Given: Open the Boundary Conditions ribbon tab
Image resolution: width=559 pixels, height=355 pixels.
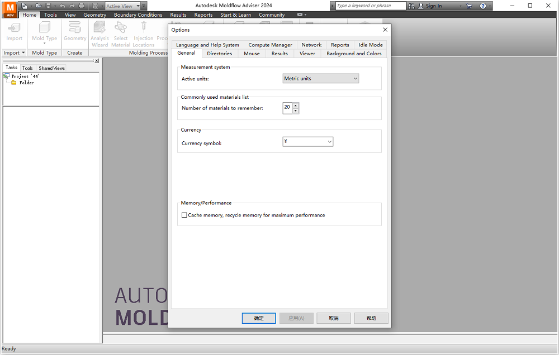Looking at the screenshot, I should coord(138,15).
